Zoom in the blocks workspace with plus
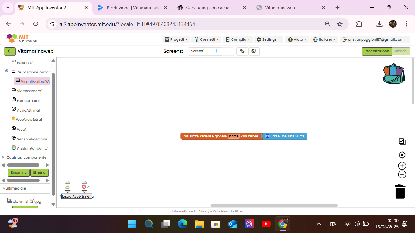This screenshot has height=233, width=415. pyautogui.click(x=402, y=166)
